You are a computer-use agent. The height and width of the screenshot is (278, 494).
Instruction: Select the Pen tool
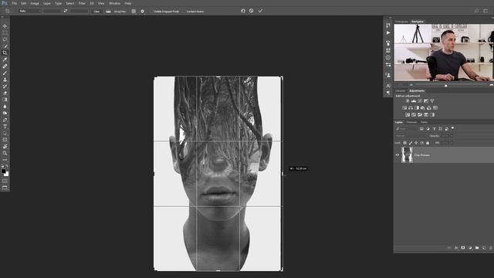point(5,120)
